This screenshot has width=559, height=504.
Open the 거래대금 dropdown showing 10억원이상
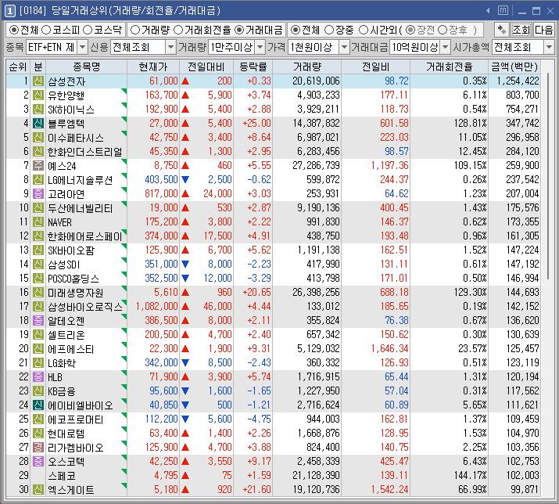420,47
